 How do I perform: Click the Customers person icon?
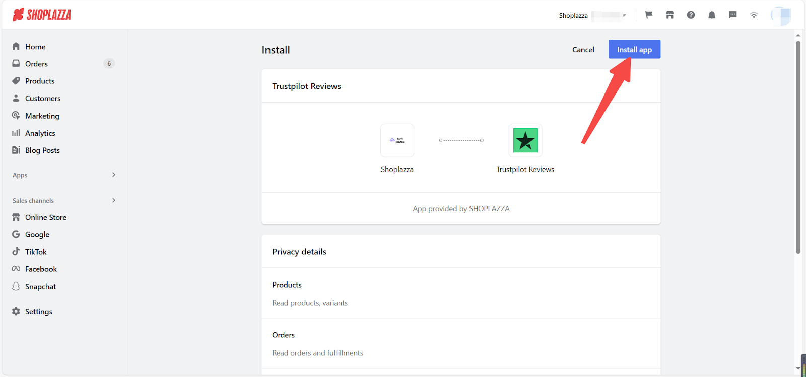[x=16, y=98]
